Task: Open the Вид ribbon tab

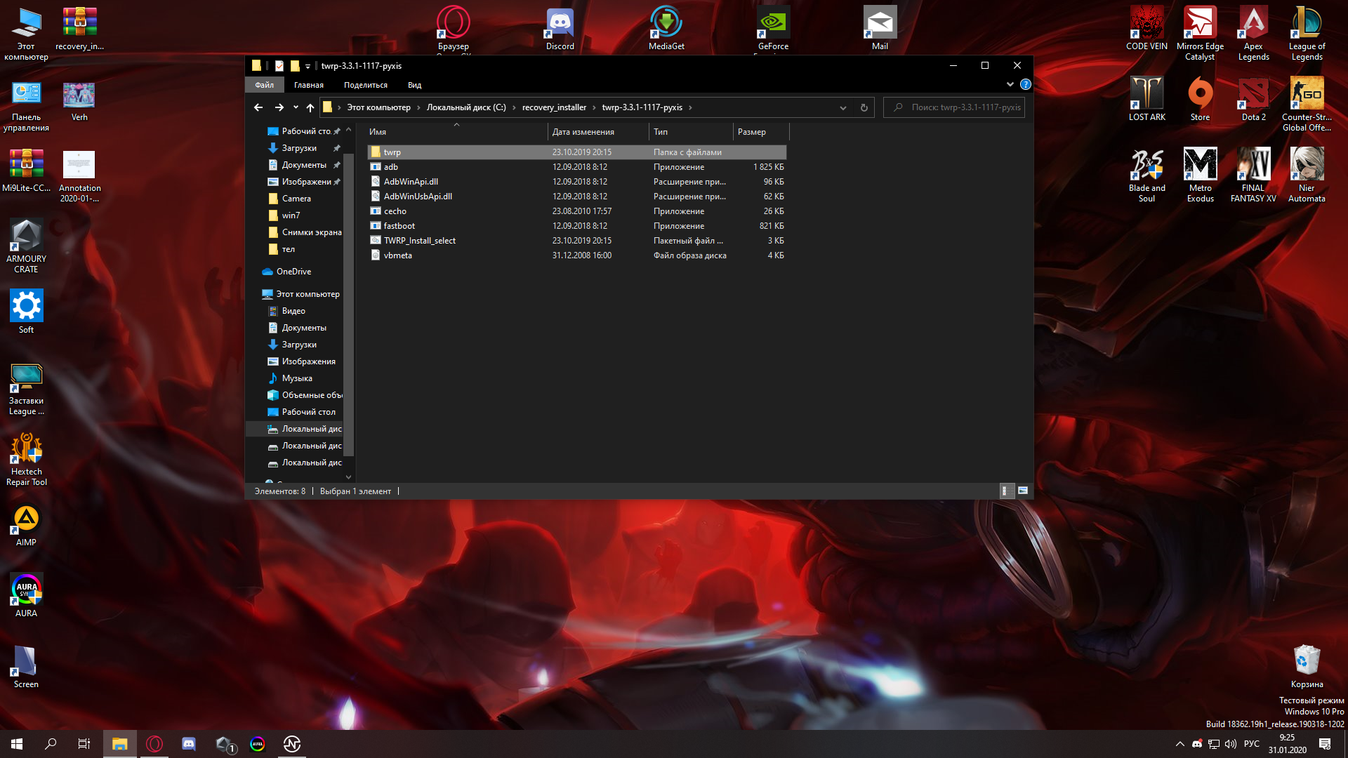Action: 415,85
